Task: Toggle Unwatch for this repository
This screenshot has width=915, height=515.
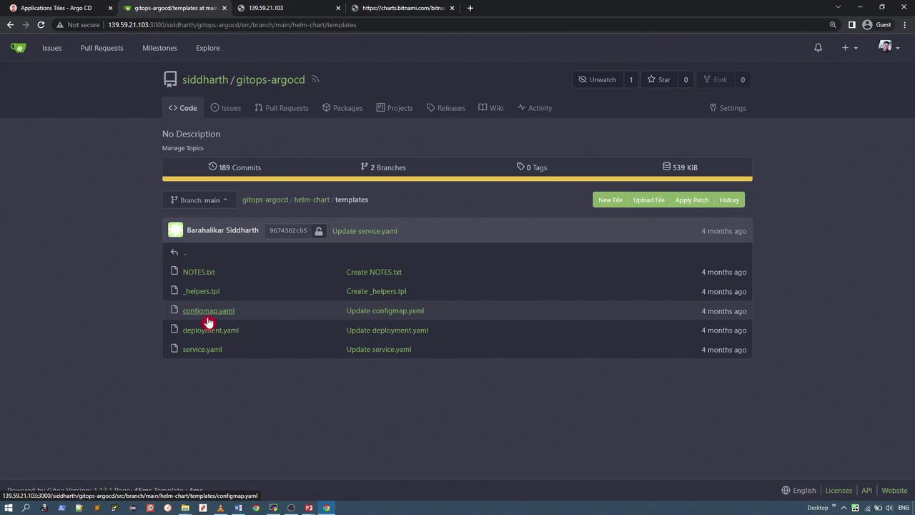Action: click(597, 79)
